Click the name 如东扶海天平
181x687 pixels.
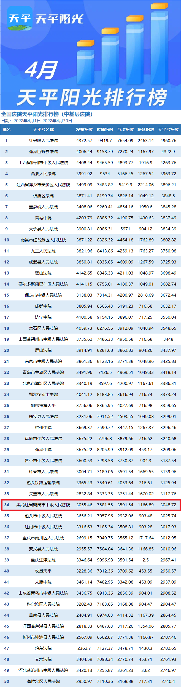(x=43, y=405)
